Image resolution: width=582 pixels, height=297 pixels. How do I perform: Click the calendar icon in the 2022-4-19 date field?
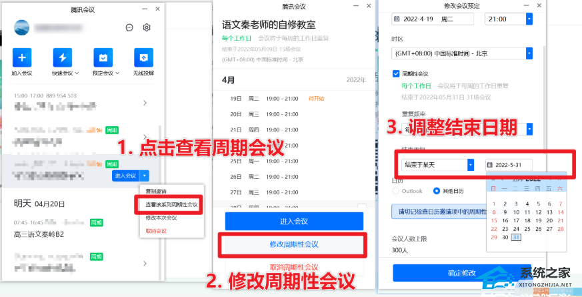397,19
